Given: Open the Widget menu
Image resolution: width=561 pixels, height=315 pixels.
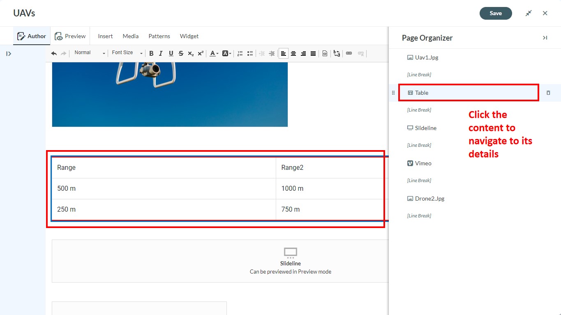Looking at the screenshot, I should coord(189,36).
